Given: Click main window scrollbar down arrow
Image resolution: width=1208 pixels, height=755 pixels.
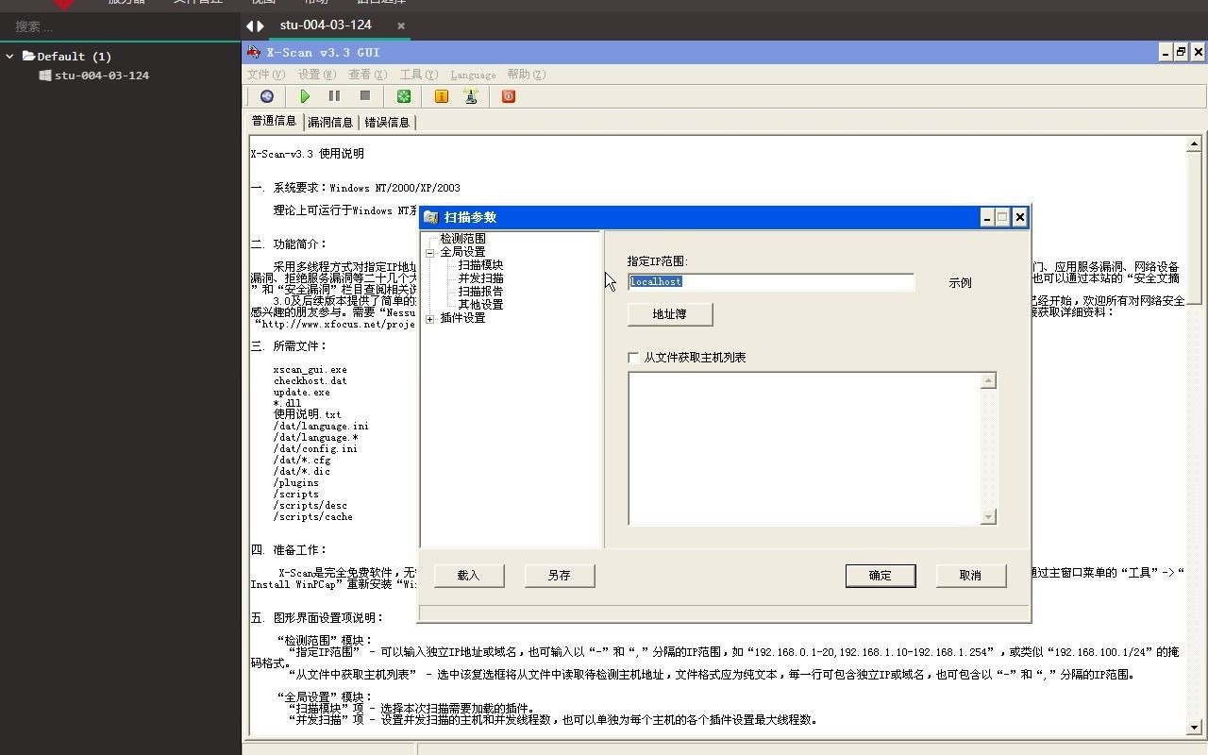Looking at the screenshot, I should 1194,728.
